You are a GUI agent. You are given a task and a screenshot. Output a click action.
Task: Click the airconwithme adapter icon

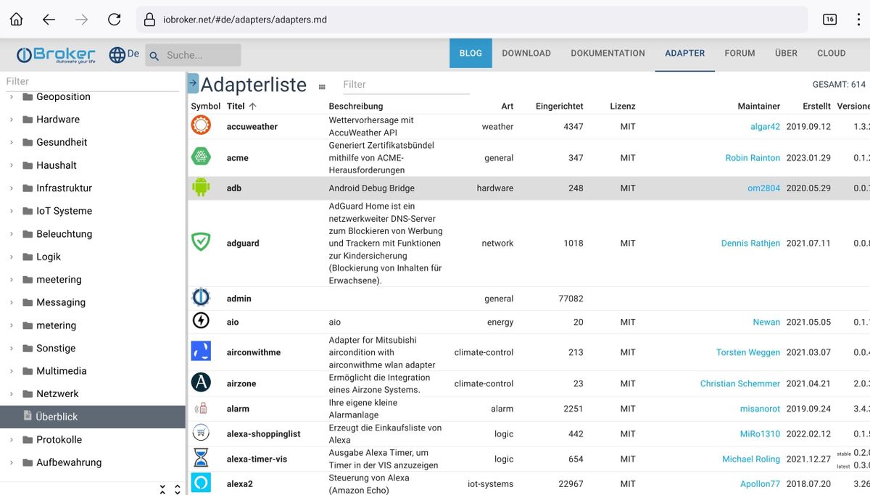coord(201,352)
